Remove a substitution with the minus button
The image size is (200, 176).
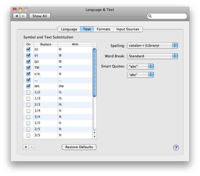(x=32, y=147)
